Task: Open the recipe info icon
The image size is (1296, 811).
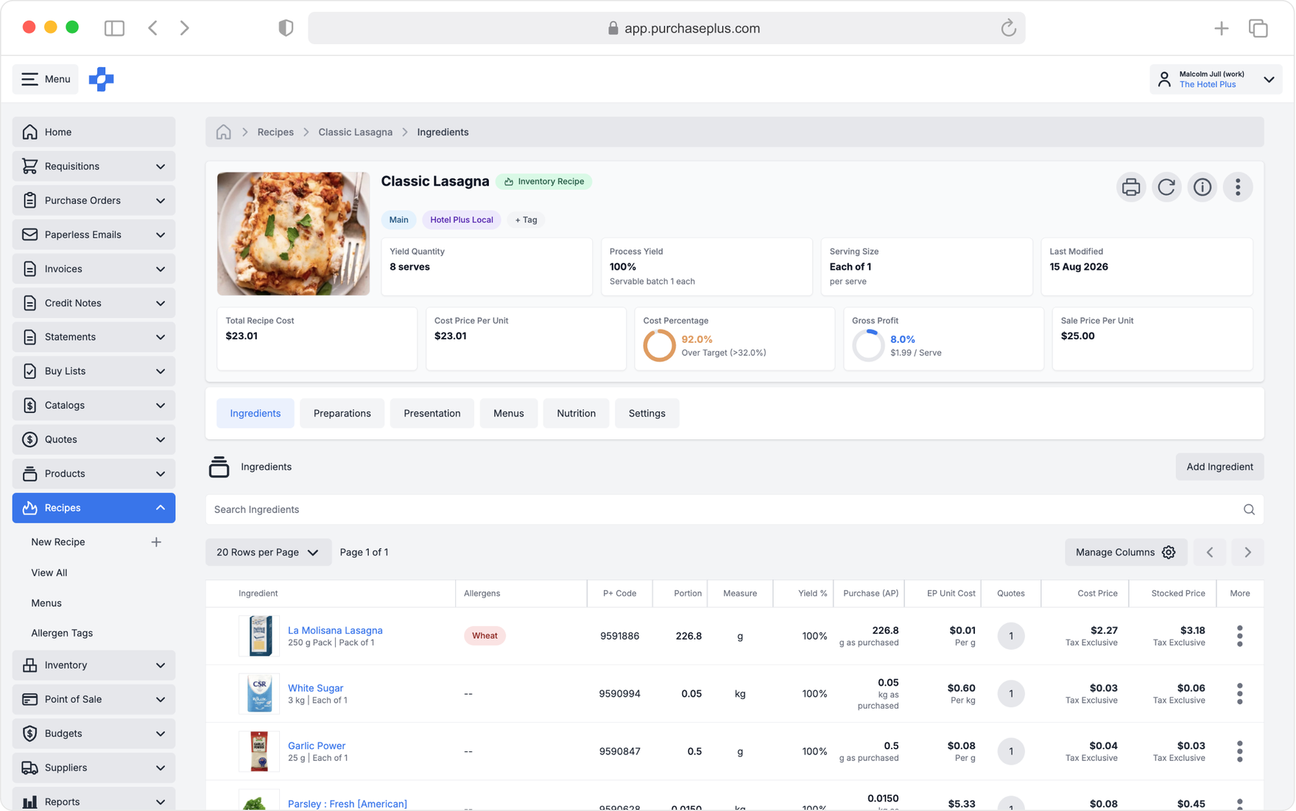Action: pyautogui.click(x=1202, y=187)
